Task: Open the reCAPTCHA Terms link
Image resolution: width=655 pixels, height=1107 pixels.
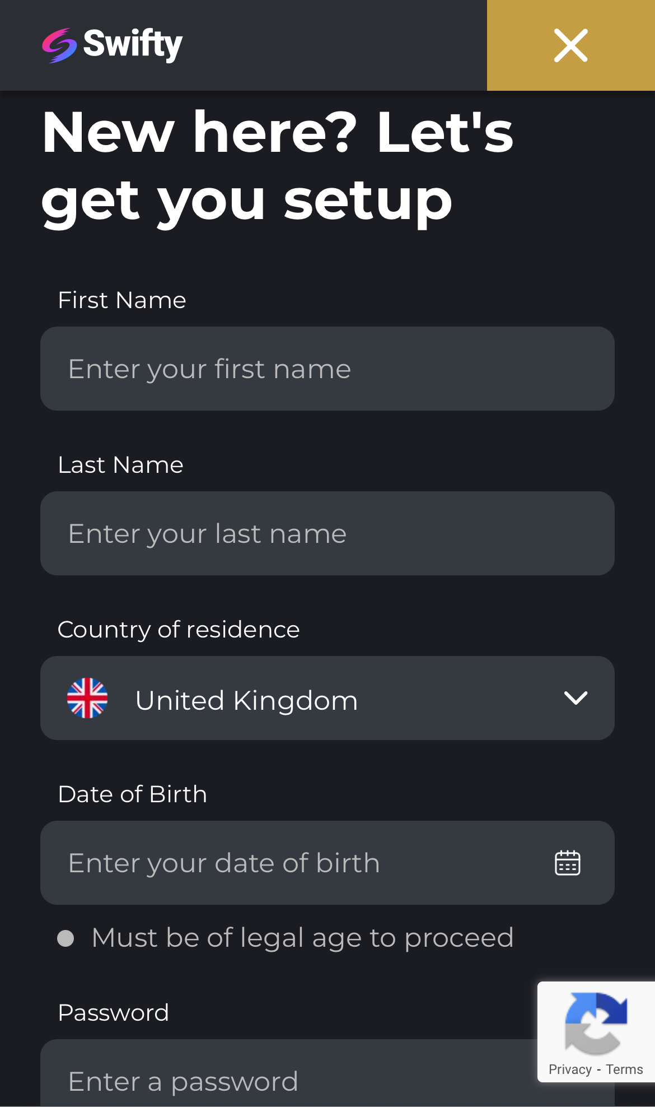Action: pos(624,1069)
